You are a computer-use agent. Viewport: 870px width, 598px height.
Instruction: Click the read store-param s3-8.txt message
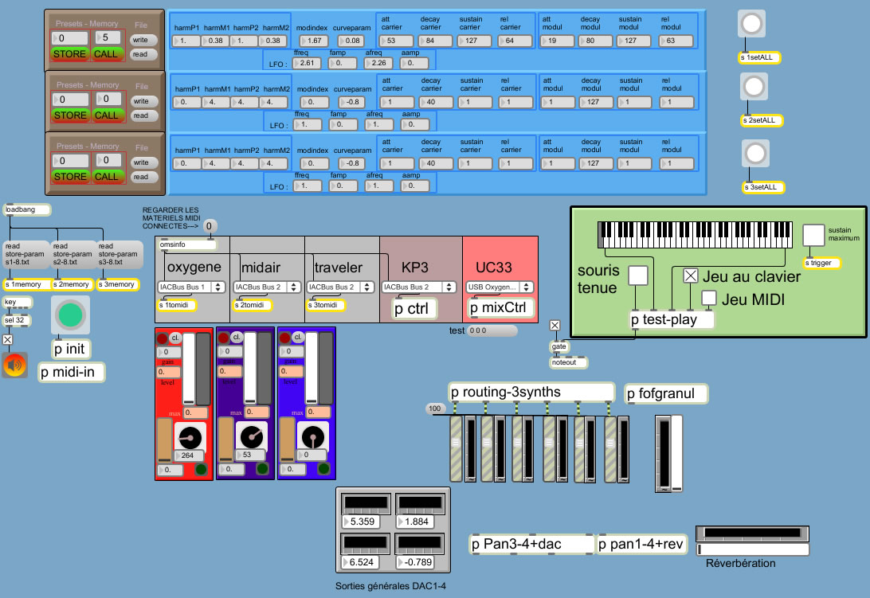coord(120,254)
